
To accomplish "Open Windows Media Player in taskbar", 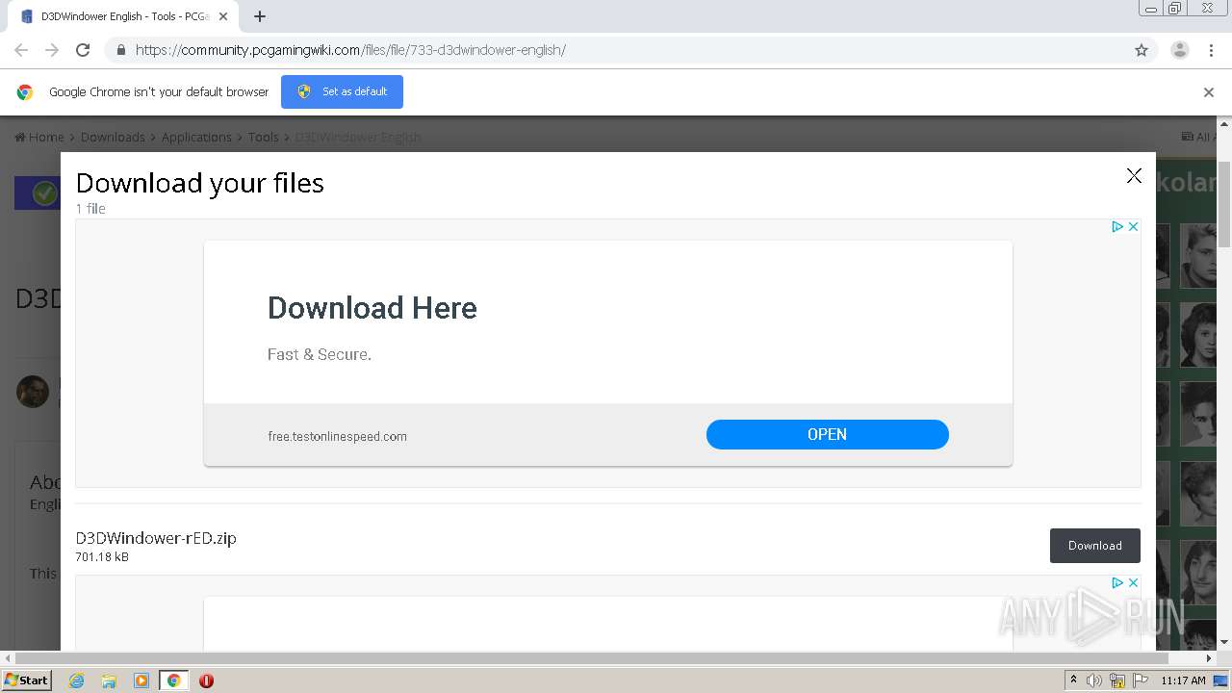I will pyautogui.click(x=141, y=680).
